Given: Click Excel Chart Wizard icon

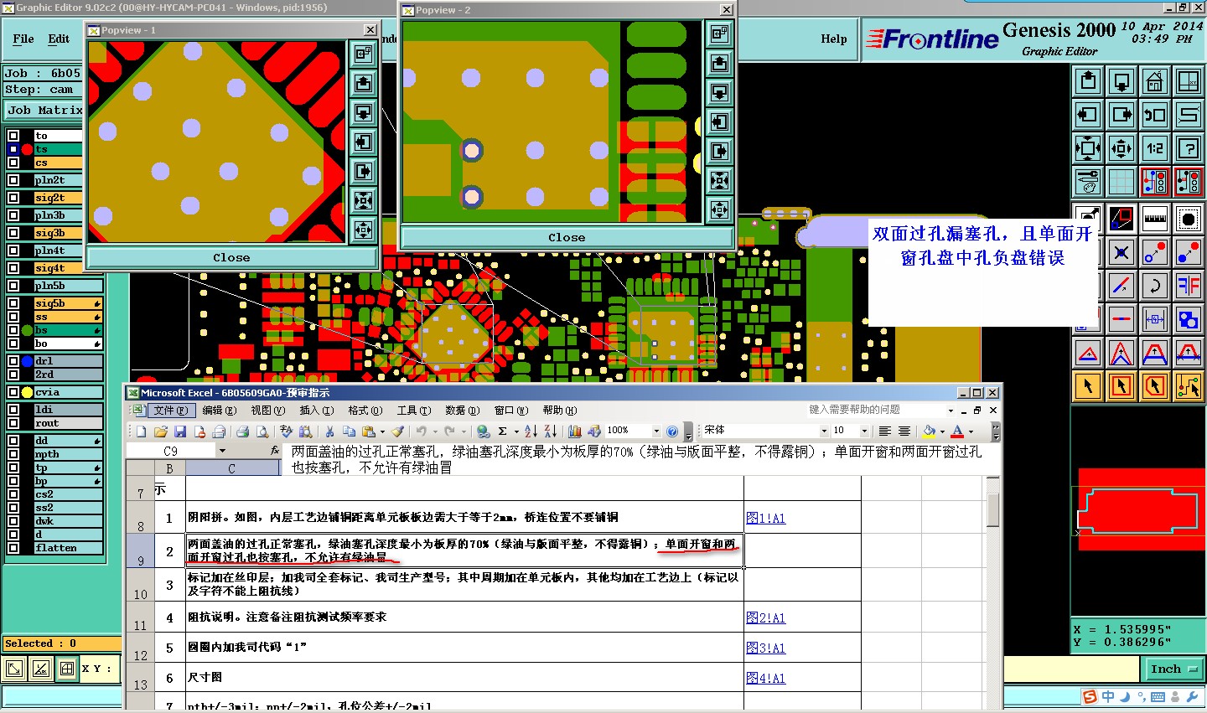Looking at the screenshot, I should [575, 431].
